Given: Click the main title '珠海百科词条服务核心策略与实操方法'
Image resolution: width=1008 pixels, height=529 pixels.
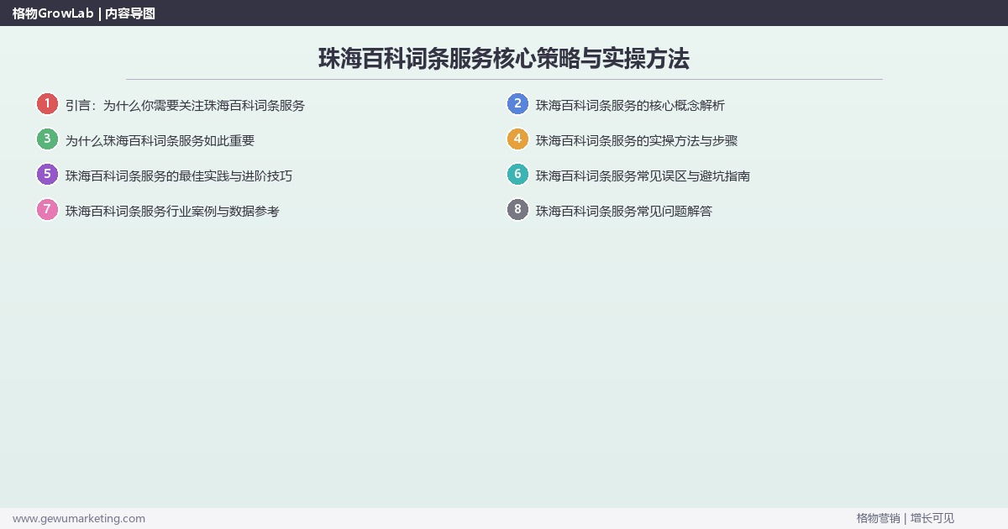Looking at the screenshot, I should 504,59.
